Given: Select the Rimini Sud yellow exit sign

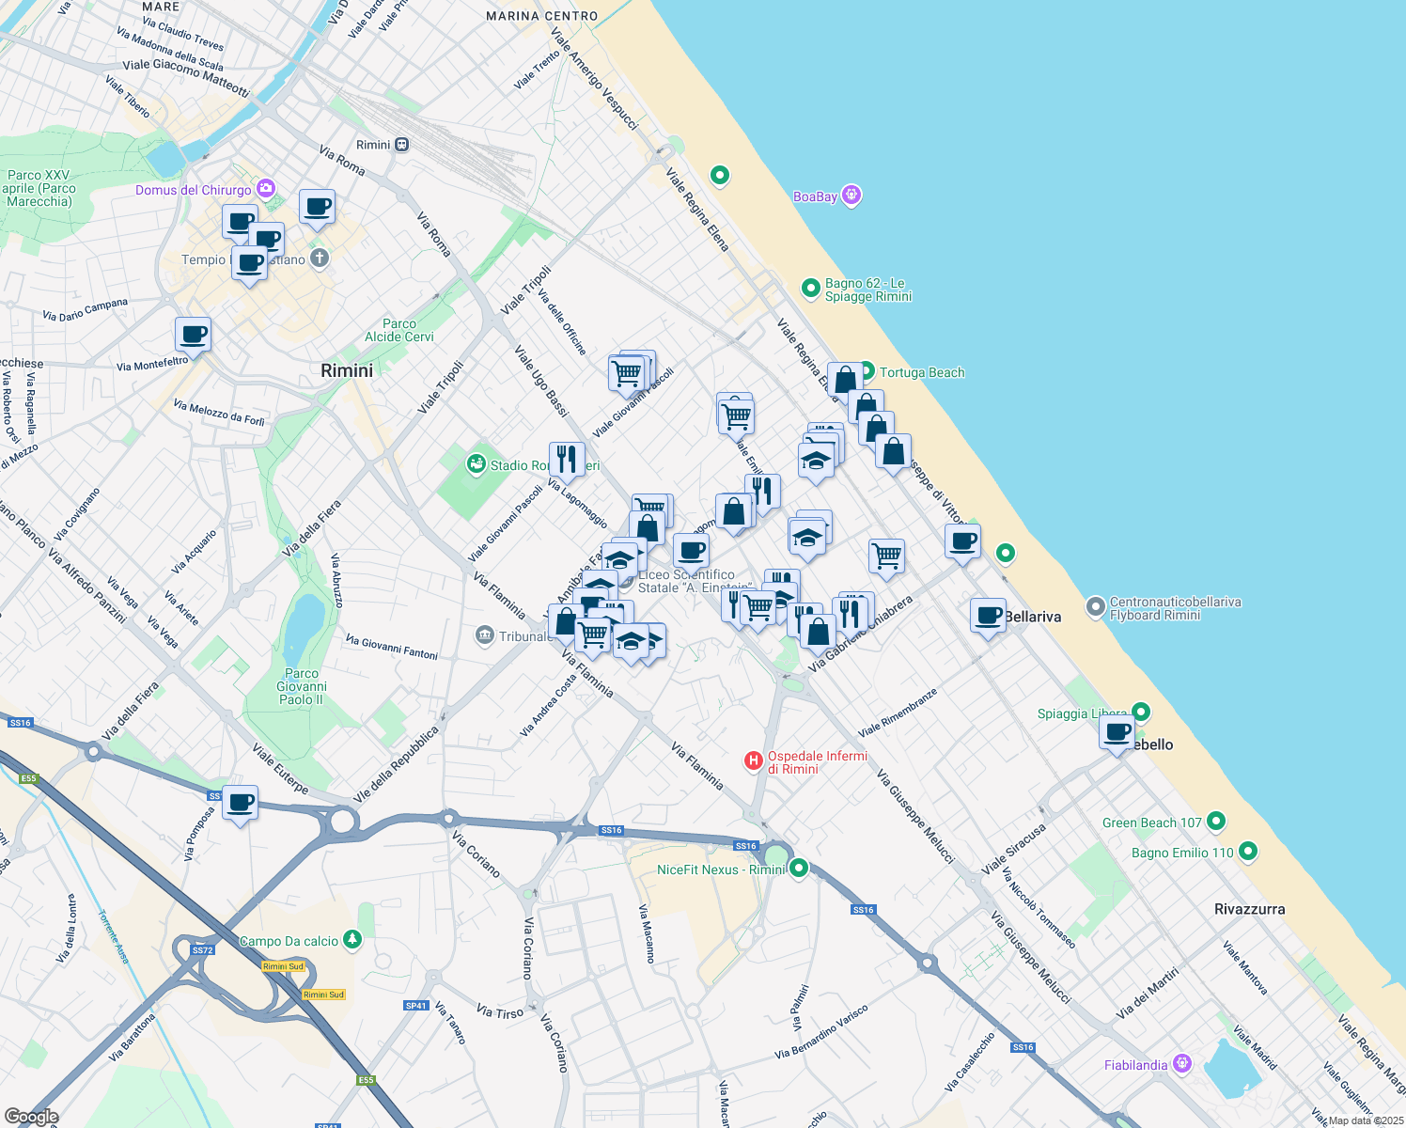Looking at the screenshot, I should coord(283,966).
